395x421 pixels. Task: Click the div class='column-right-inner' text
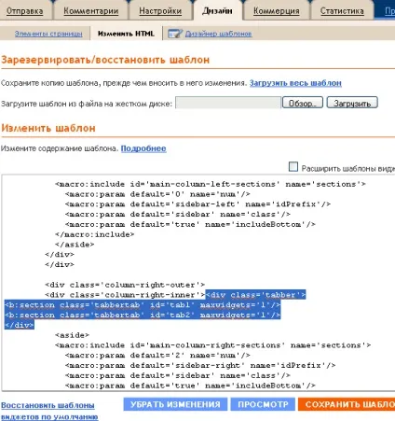(125, 295)
